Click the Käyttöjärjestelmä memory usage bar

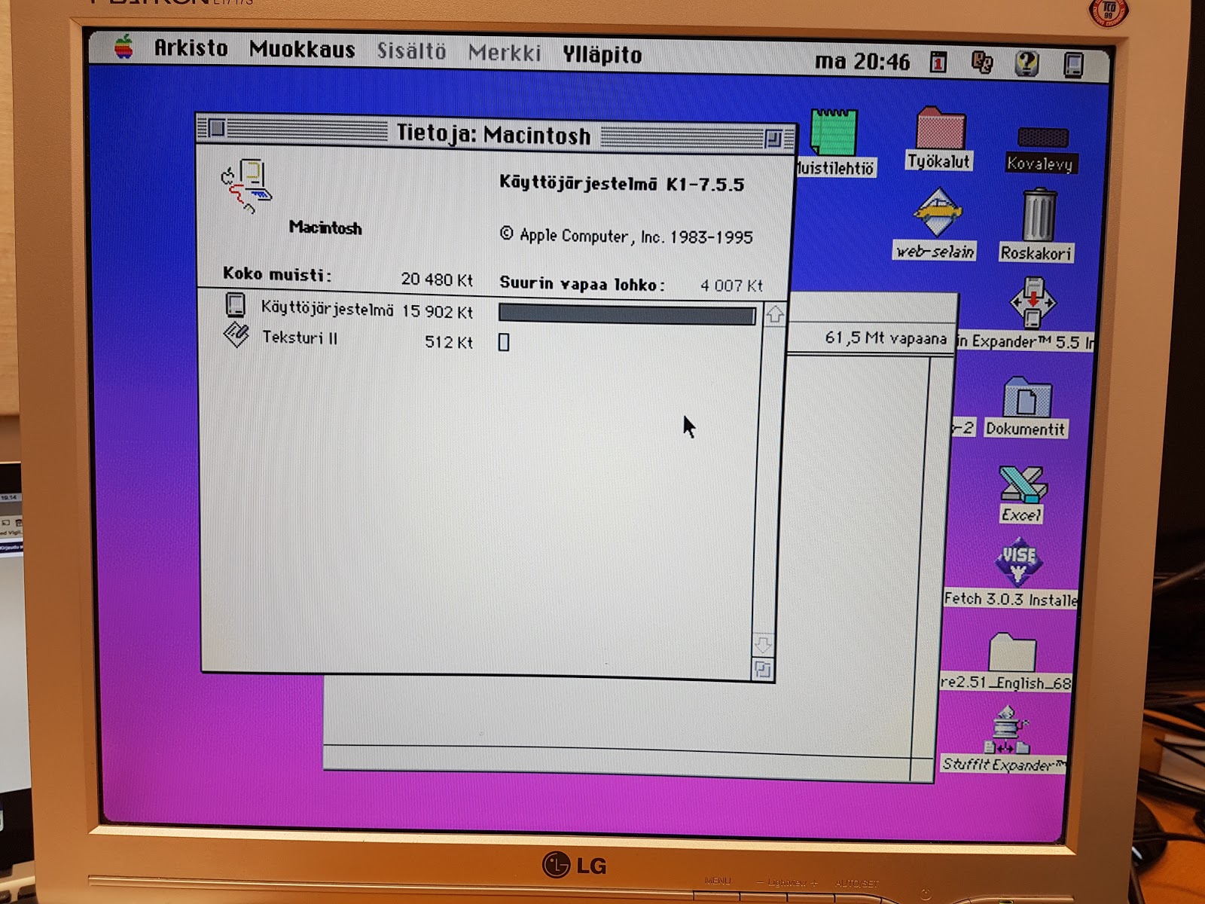pyautogui.click(x=627, y=314)
